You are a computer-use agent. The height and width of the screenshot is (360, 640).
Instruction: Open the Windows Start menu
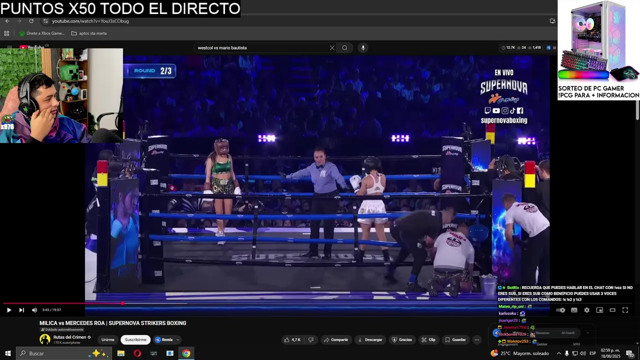[7, 353]
